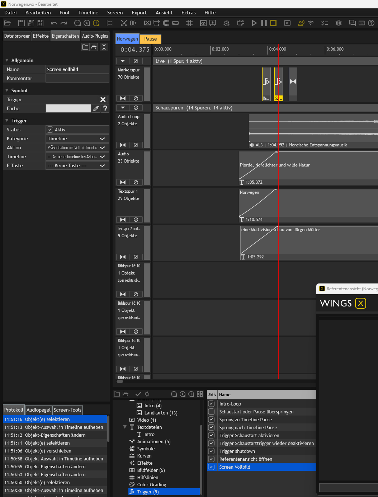Screen dimensions: 378x497
Task: Start playback with the Play toolbar icon
Action: [x=254, y=23]
